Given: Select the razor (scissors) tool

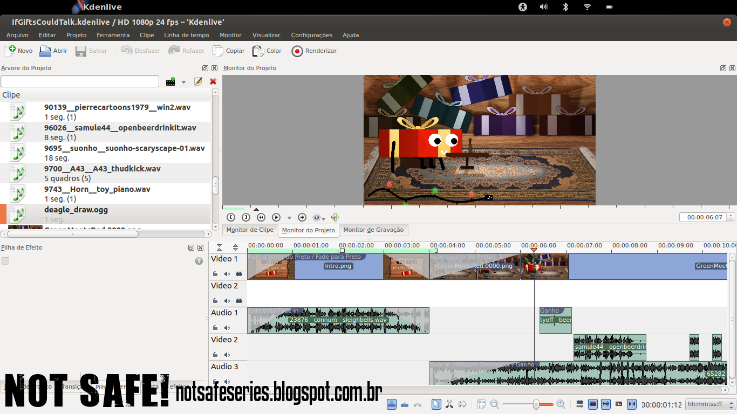Looking at the screenshot, I should coord(449,404).
